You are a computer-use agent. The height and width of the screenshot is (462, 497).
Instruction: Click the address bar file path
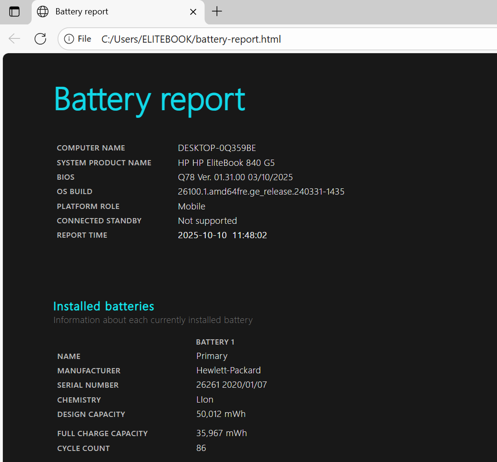tap(191, 39)
